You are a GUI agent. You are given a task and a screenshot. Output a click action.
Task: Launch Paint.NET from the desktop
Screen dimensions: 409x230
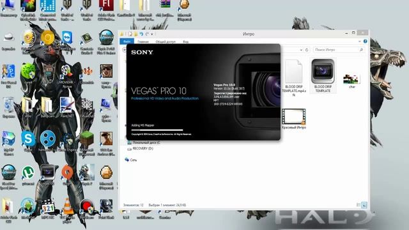pyautogui.click(x=67, y=105)
